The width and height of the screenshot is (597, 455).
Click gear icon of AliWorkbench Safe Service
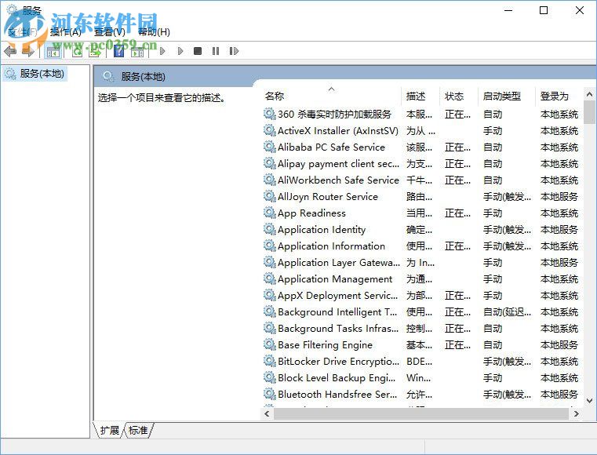coord(270,180)
